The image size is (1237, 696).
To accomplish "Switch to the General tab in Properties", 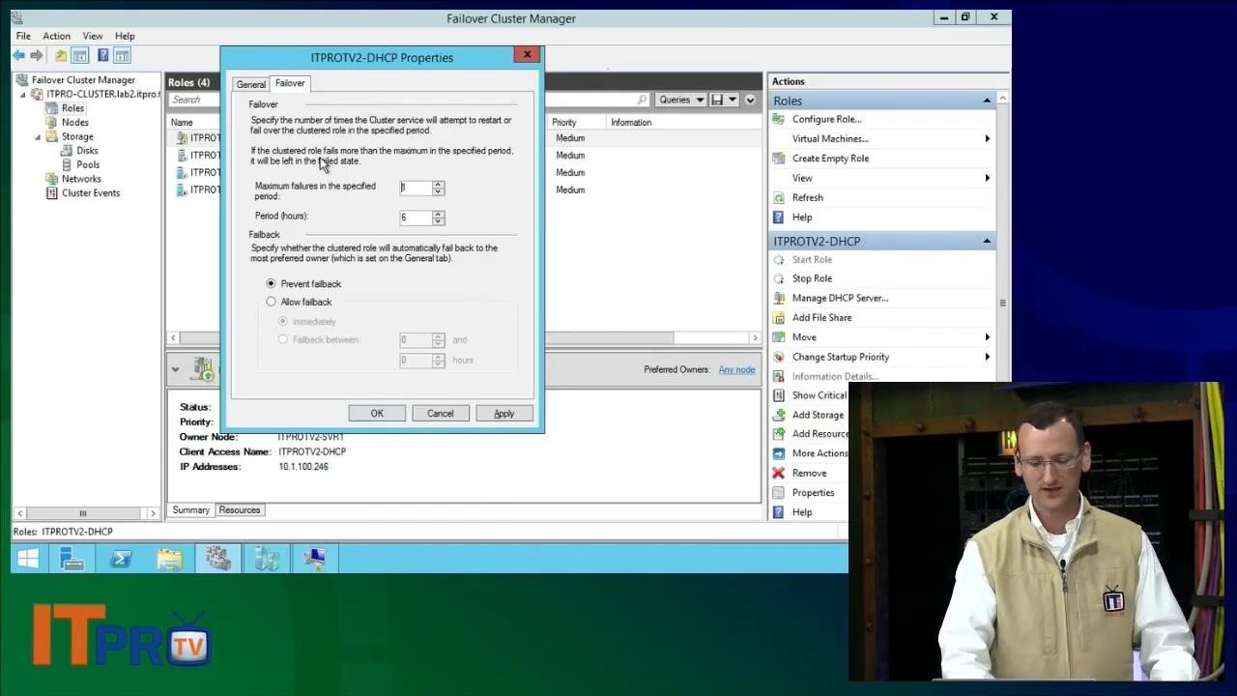I will 250,85.
